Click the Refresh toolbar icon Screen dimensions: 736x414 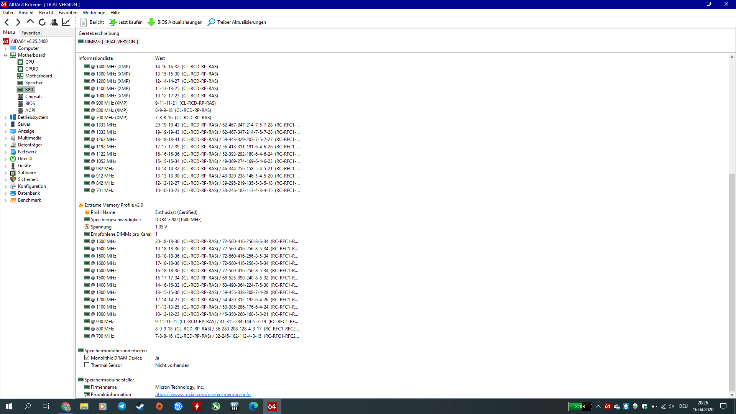coord(42,22)
